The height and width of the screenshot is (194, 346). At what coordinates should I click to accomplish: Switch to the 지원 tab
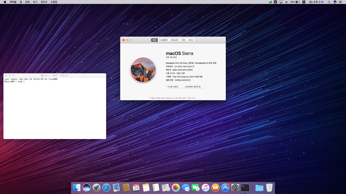click(x=183, y=40)
